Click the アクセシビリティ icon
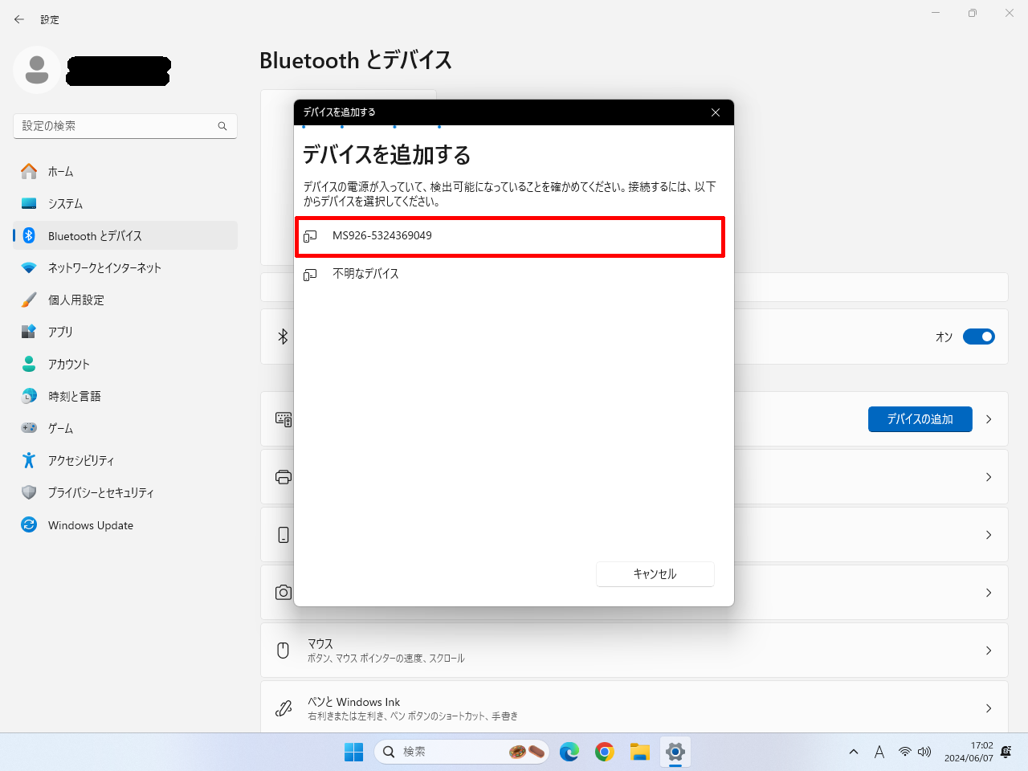The width and height of the screenshot is (1028, 771). tap(29, 460)
